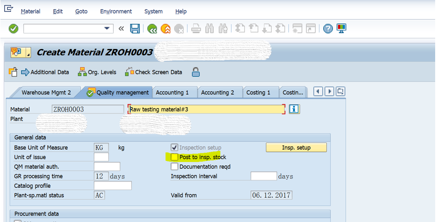Click the padlock icon in application toolbar

pyautogui.click(x=196, y=72)
